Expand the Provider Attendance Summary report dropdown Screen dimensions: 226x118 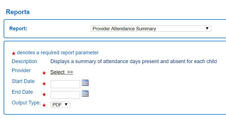pyautogui.click(x=151, y=29)
